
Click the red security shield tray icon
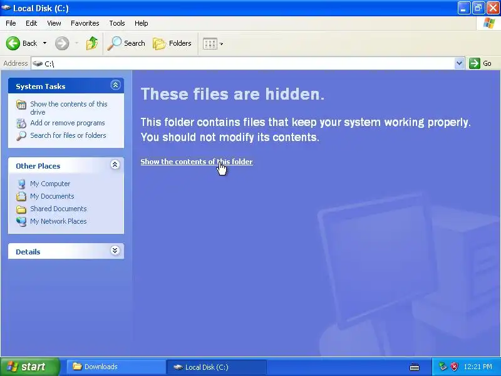point(453,367)
